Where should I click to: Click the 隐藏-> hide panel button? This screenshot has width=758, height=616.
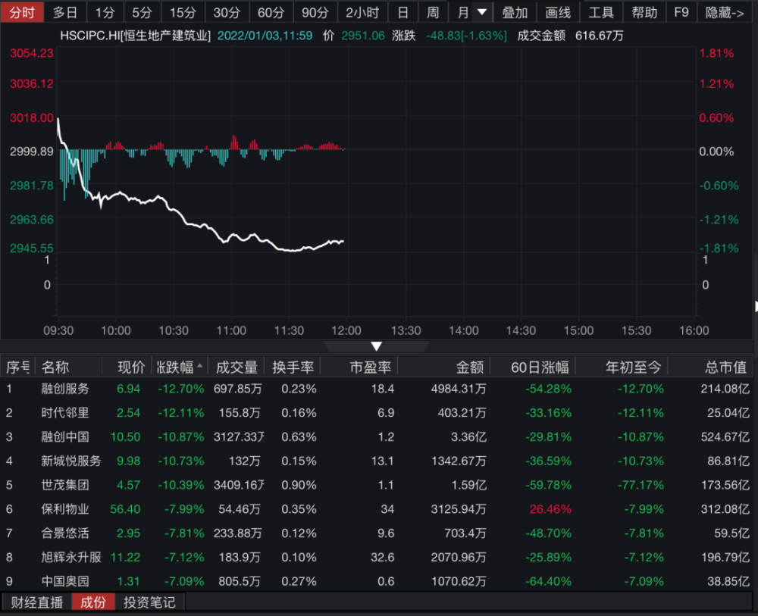[725, 12]
